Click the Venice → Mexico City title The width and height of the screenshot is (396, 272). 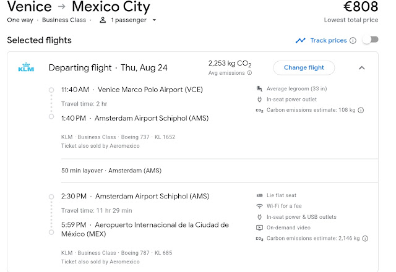[79, 7]
